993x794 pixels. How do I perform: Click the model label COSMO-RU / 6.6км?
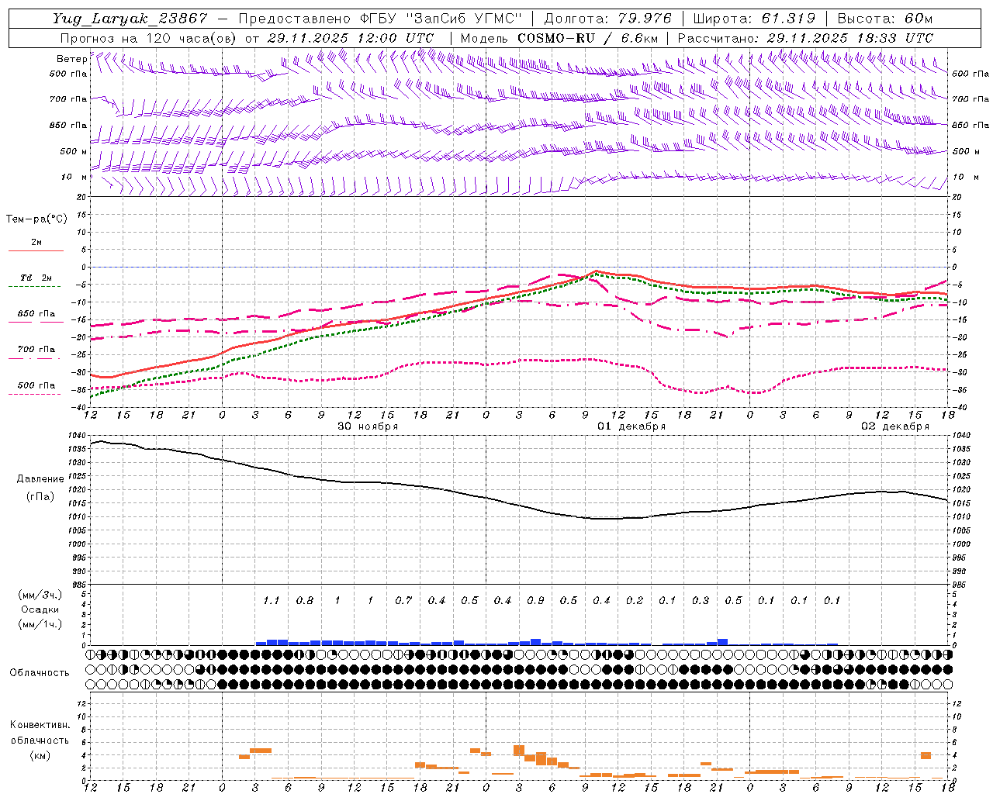point(588,38)
